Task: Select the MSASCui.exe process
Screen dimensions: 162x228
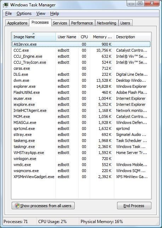Action: pyautogui.click(x=81, y=122)
